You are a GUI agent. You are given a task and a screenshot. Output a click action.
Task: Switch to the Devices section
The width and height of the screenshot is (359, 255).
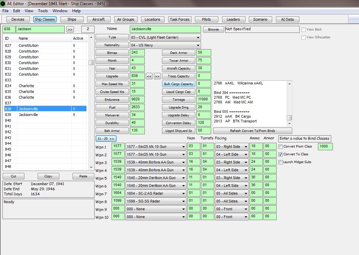(18, 19)
